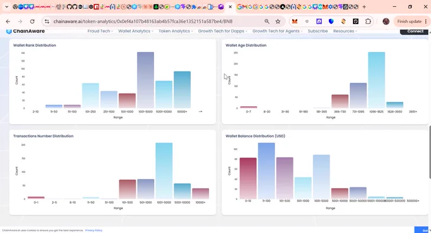
Task: Click the Wallet Age Distribution title
Action: click(x=246, y=46)
